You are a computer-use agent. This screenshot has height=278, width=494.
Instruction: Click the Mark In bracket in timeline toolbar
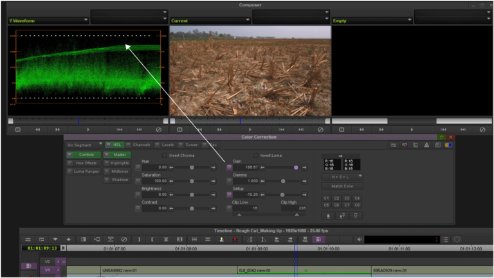pos(139,239)
